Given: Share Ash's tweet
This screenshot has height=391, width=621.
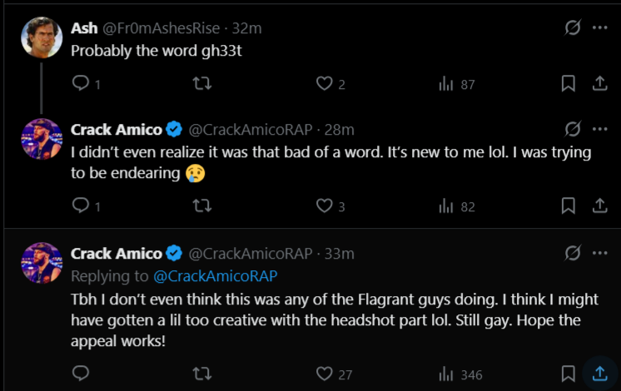Looking at the screenshot, I should click(599, 83).
